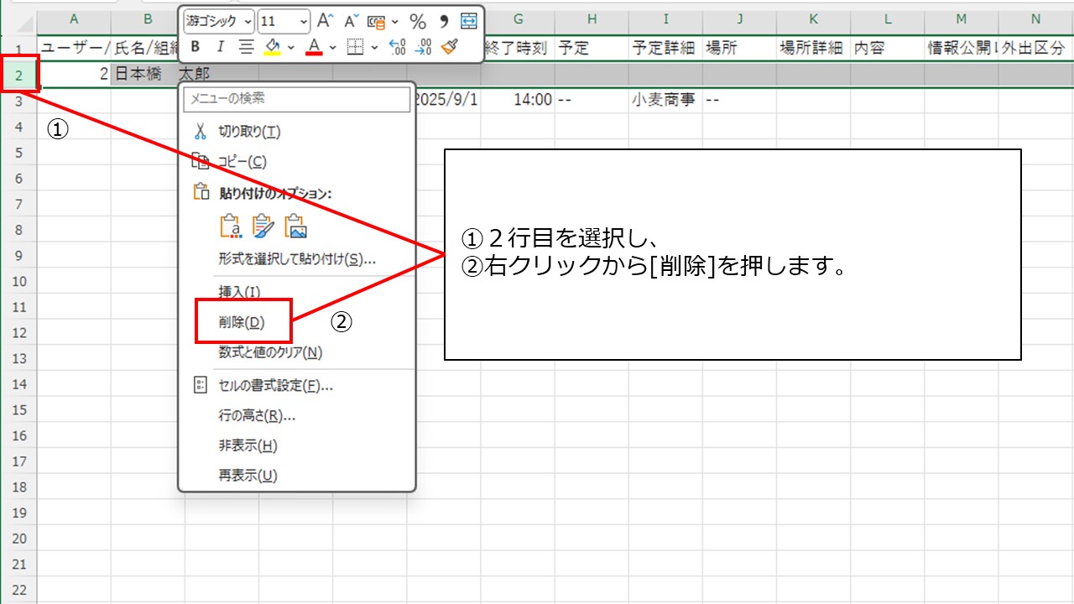Select the format painter brush icon
The height and width of the screenshot is (604, 1074).
[x=449, y=47]
